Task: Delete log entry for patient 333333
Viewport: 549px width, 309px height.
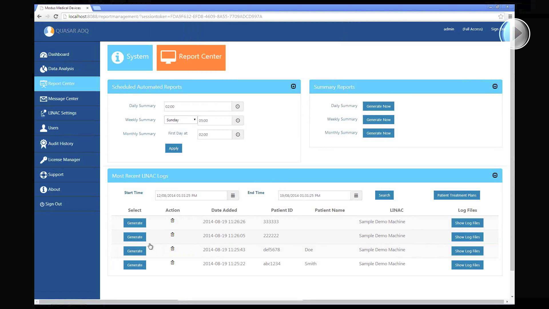Action: coord(172,220)
